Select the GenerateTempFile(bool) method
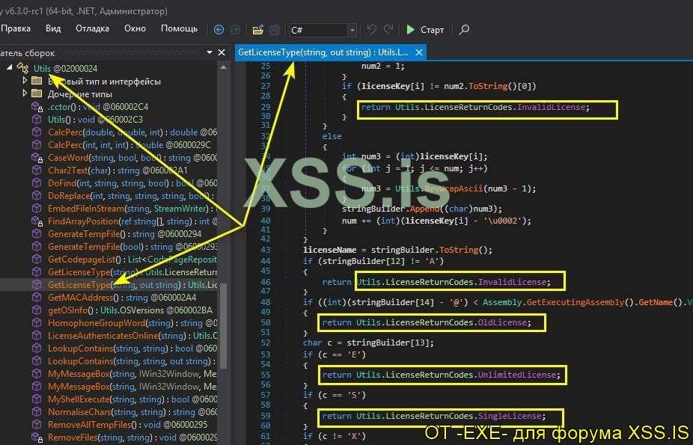This screenshot has width=693, height=445. pos(132,247)
